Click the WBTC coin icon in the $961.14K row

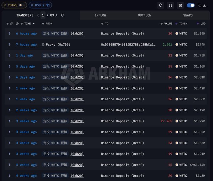(x=177, y=165)
